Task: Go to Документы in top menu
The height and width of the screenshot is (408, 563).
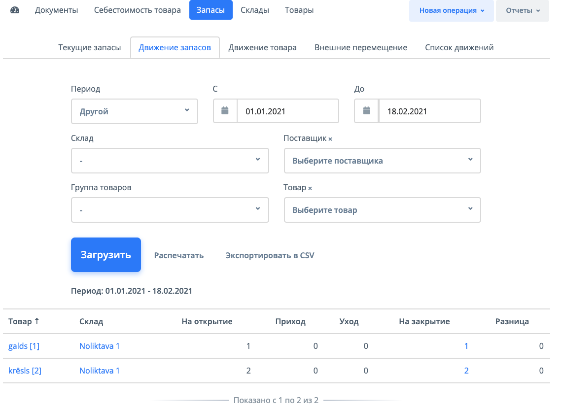Action: [x=56, y=10]
